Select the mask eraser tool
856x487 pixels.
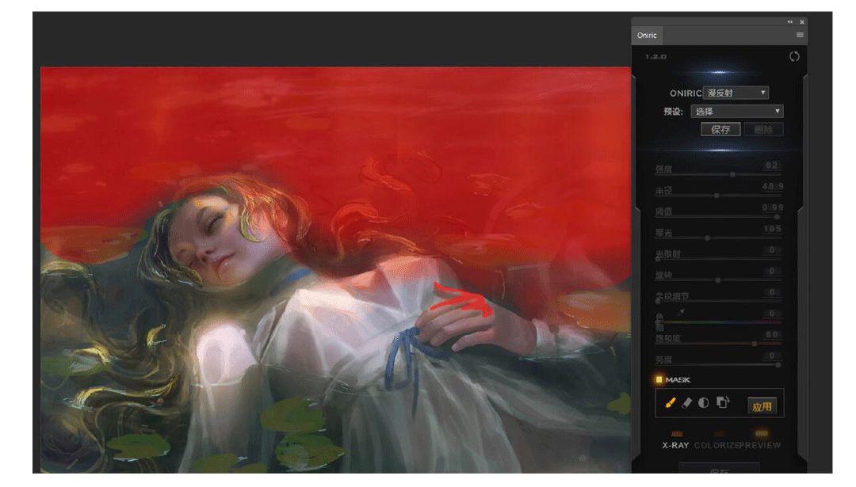pyautogui.click(x=686, y=402)
